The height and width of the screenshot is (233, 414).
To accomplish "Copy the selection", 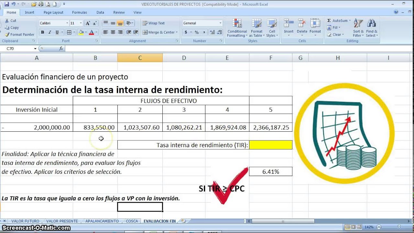I will [12, 28].
